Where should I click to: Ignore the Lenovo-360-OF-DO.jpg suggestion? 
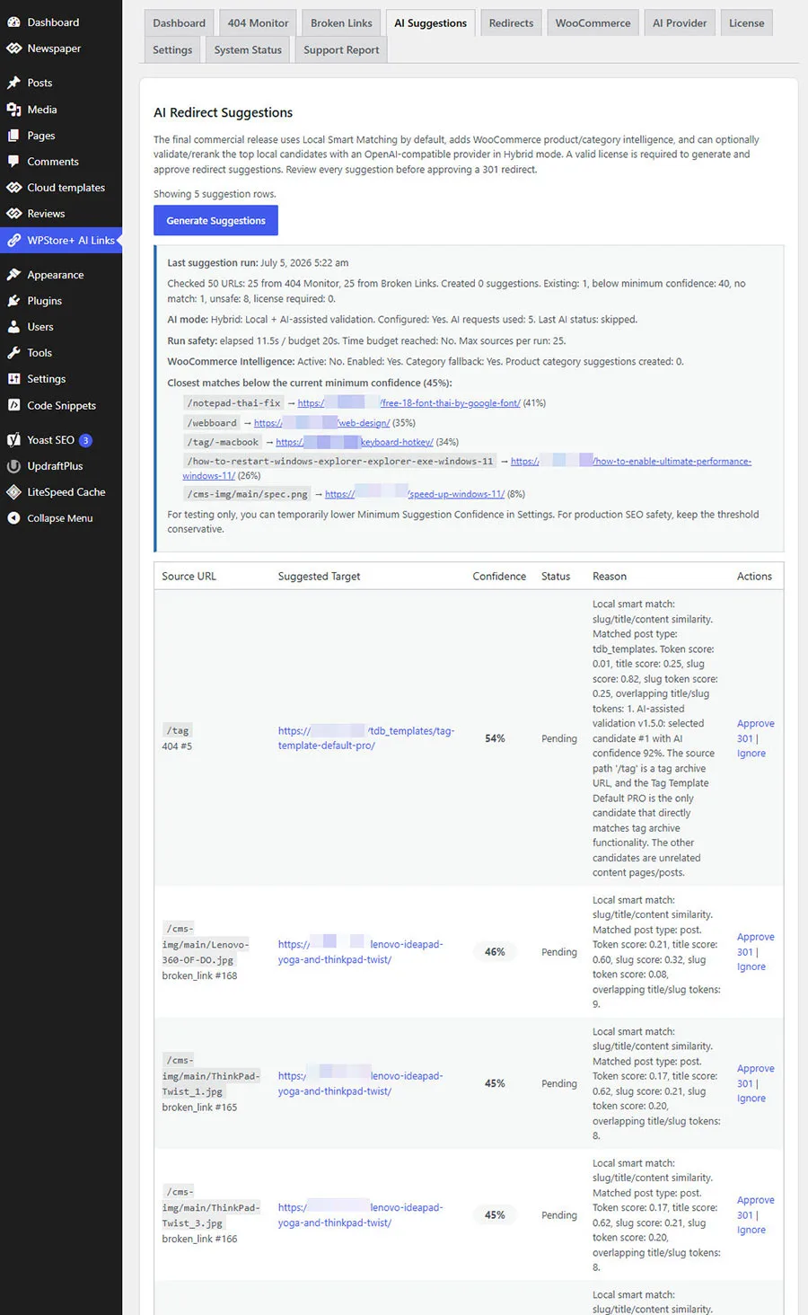pyautogui.click(x=751, y=967)
